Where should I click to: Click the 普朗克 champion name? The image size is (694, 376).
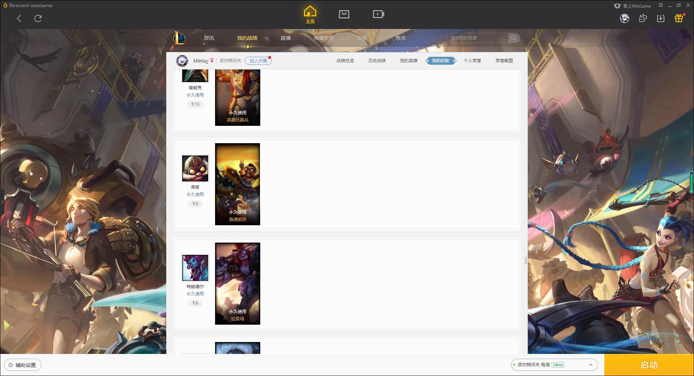coord(195,88)
